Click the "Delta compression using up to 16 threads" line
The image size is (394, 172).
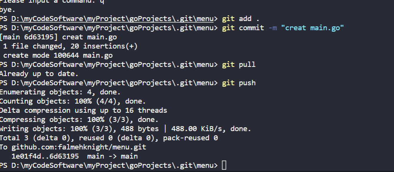[x=83, y=110]
